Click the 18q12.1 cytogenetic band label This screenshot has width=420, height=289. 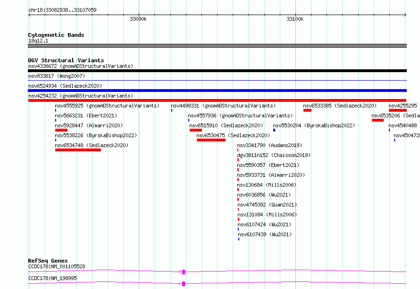point(38,41)
